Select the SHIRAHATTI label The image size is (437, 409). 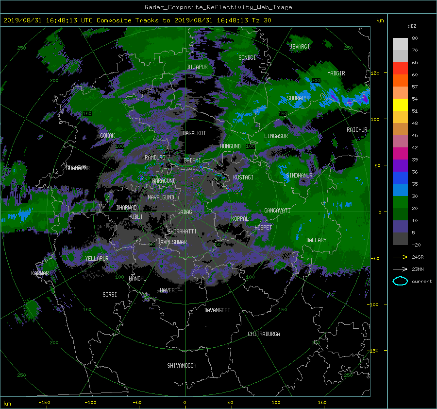point(182,231)
